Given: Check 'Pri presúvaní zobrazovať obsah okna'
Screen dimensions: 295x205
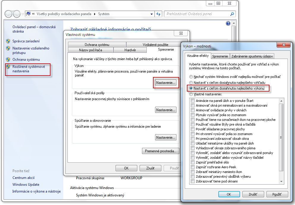Looking at the screenshot, I should pyautogui.click(x=193, y=139).
